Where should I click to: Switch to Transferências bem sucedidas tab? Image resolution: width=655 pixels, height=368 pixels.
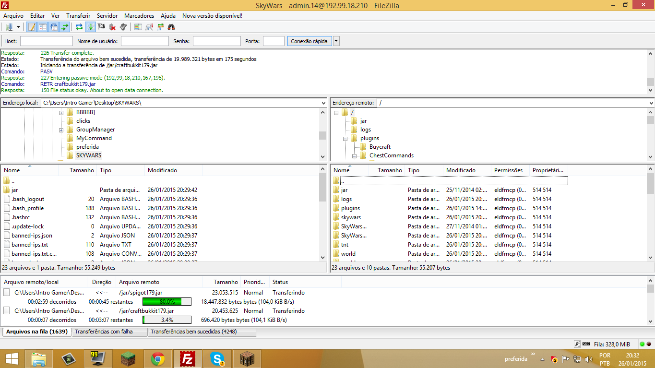click(x=202, y=332)
